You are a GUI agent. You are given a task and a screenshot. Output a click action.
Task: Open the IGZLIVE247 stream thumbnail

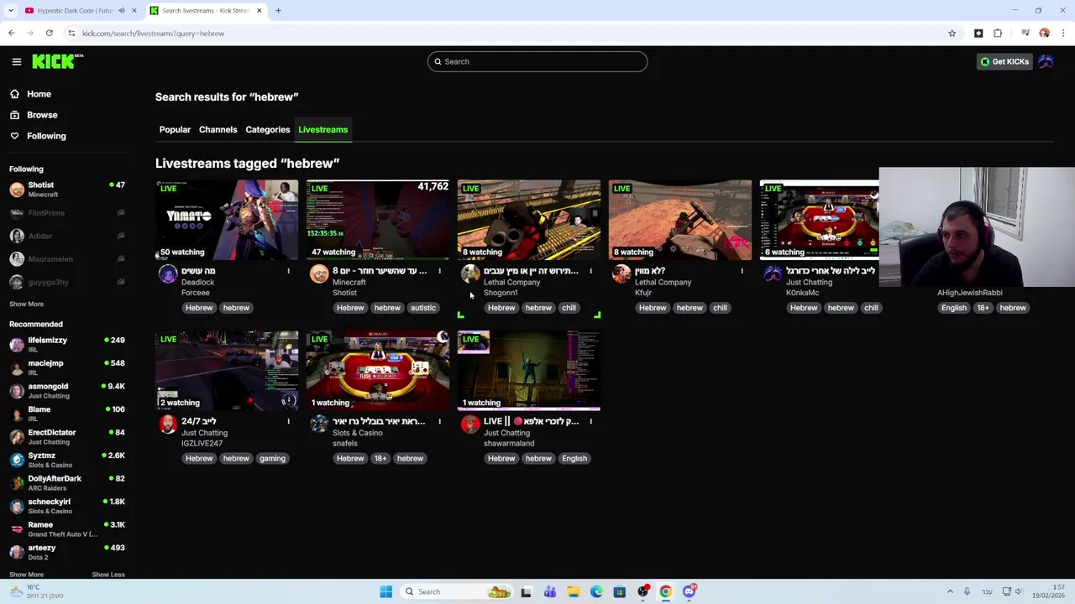pos(227,371)
